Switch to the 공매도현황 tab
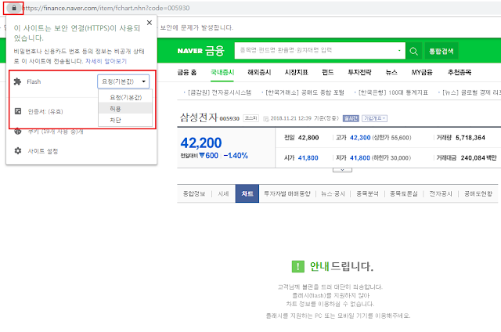The width and height of the screenshot is (501, 332). 478,193
